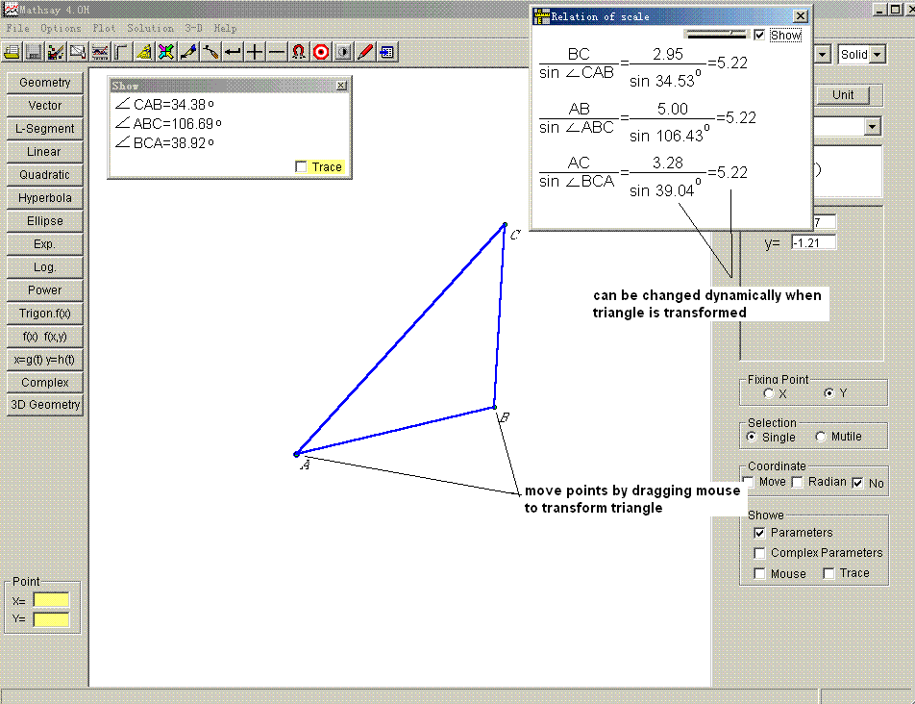Click the Vector button
The width and height of the screenshot is (915, 704).
(x=45, y=106)
